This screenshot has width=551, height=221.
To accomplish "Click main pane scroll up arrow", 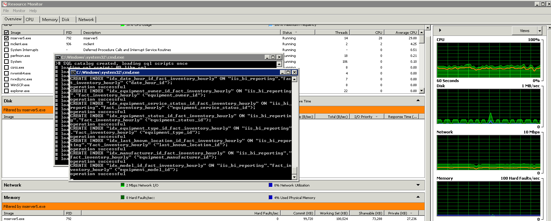I will click(x=428, y=28).
